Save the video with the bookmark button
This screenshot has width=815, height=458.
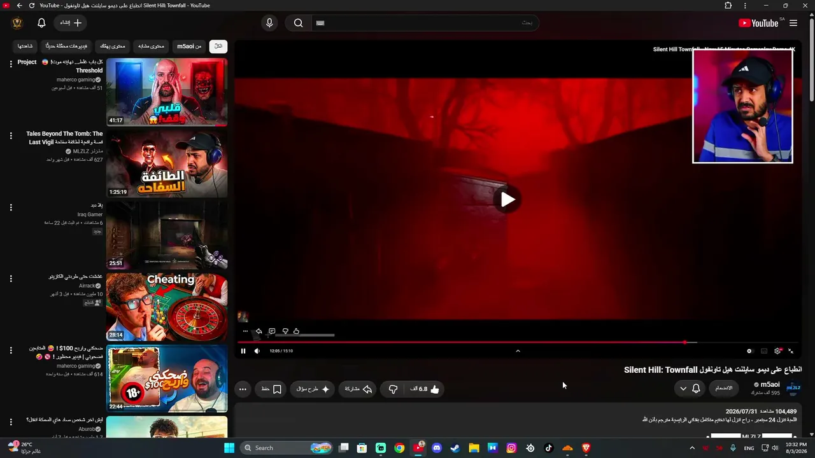coord(271,389)
